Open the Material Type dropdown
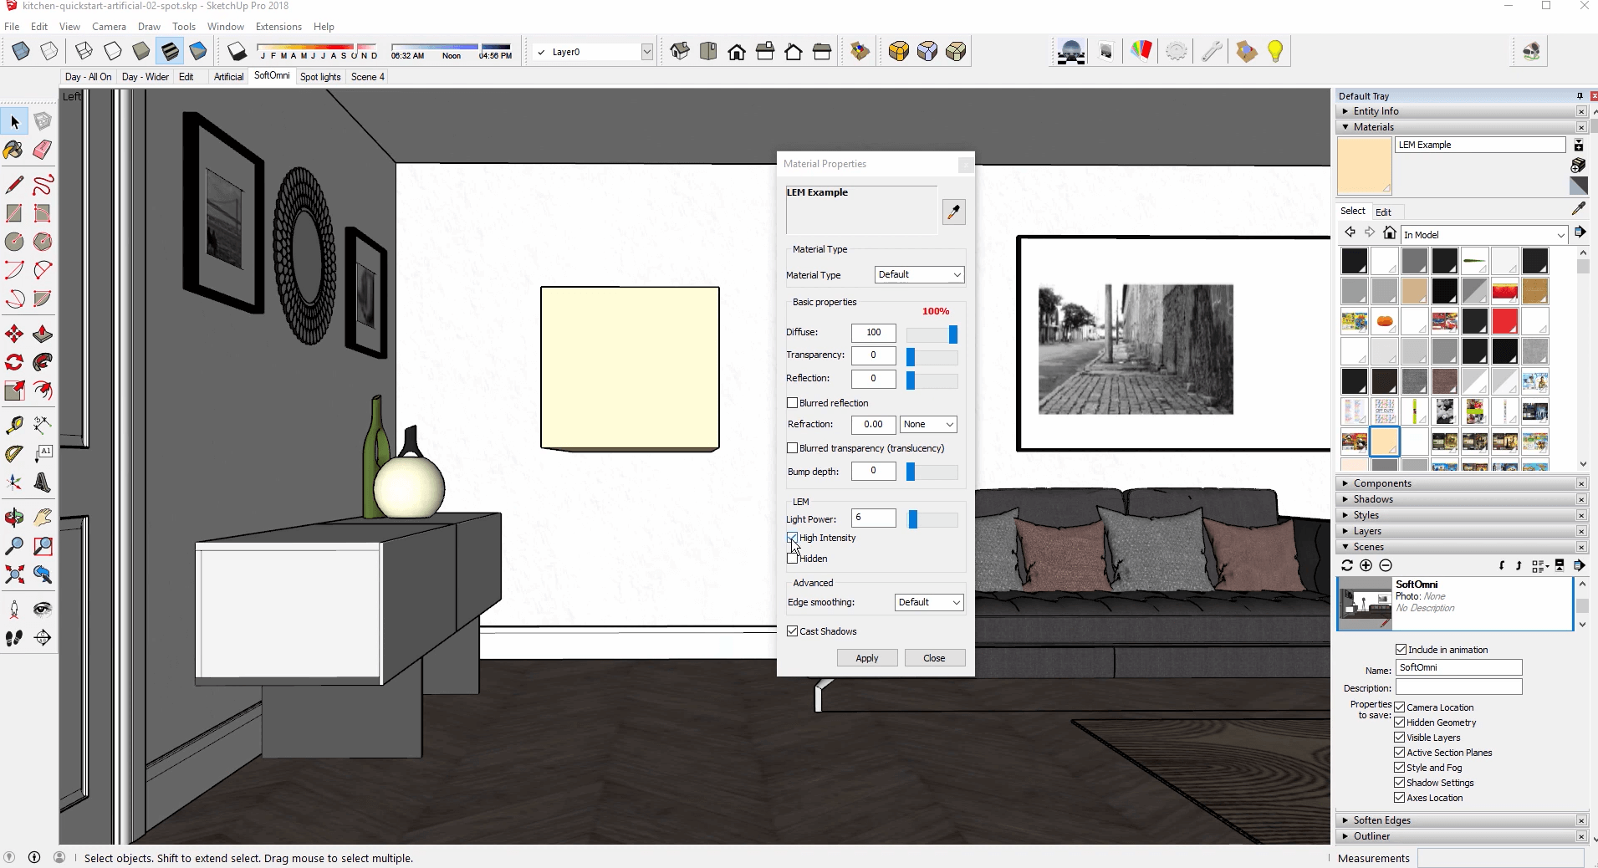The image size is (1598, 868). (919, 274)
